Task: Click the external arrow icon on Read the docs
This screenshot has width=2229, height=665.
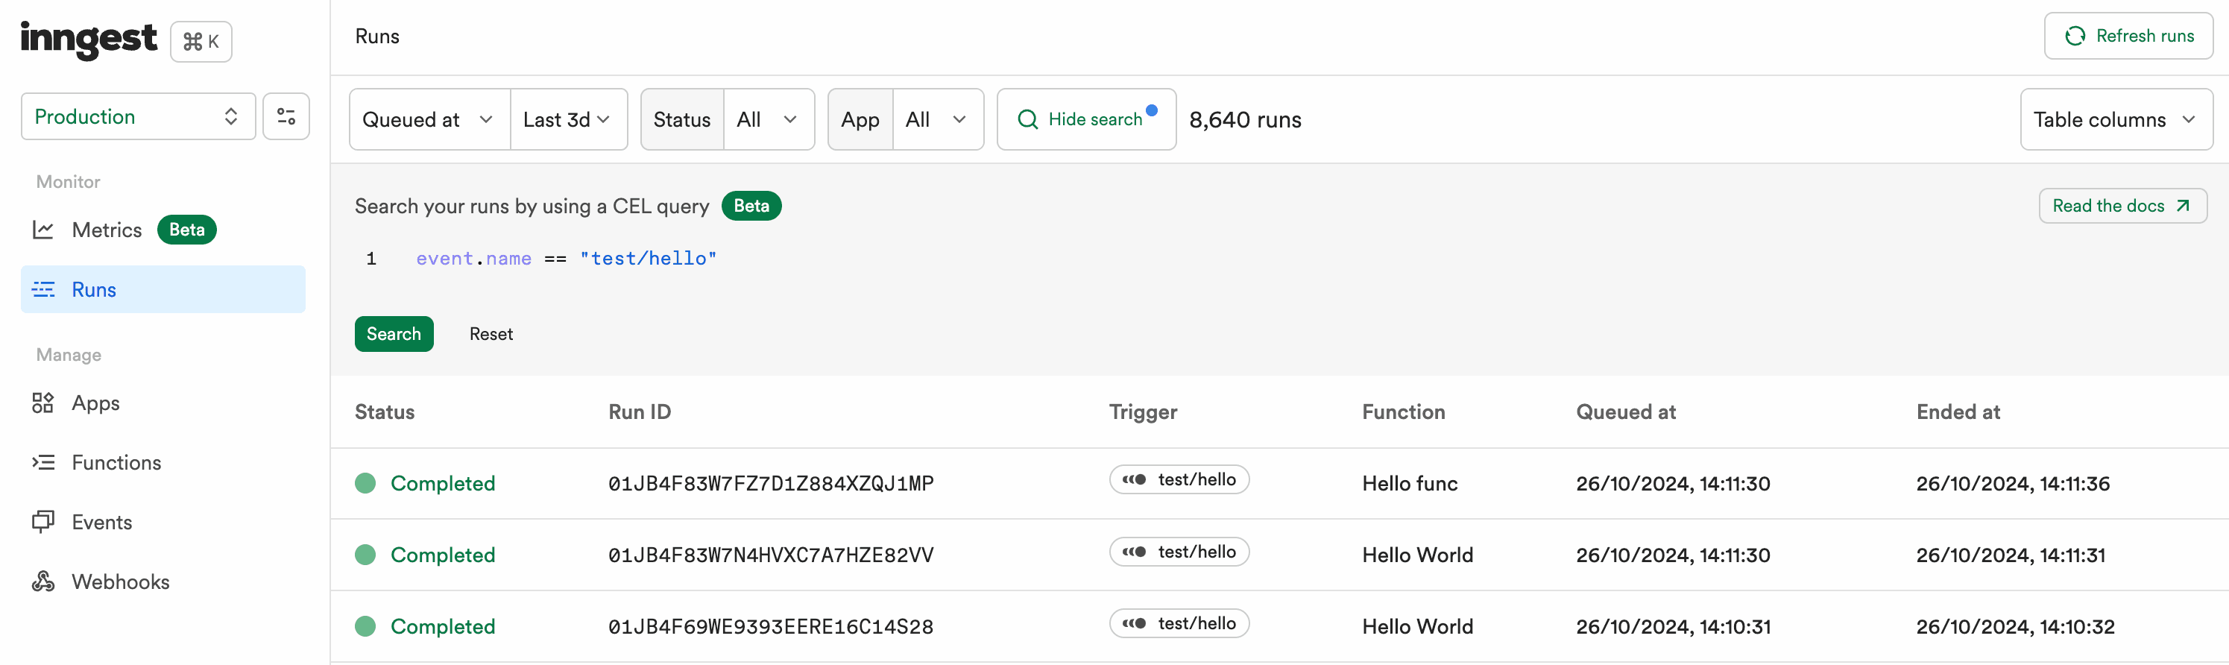Action: click(x=2183, y=206)
